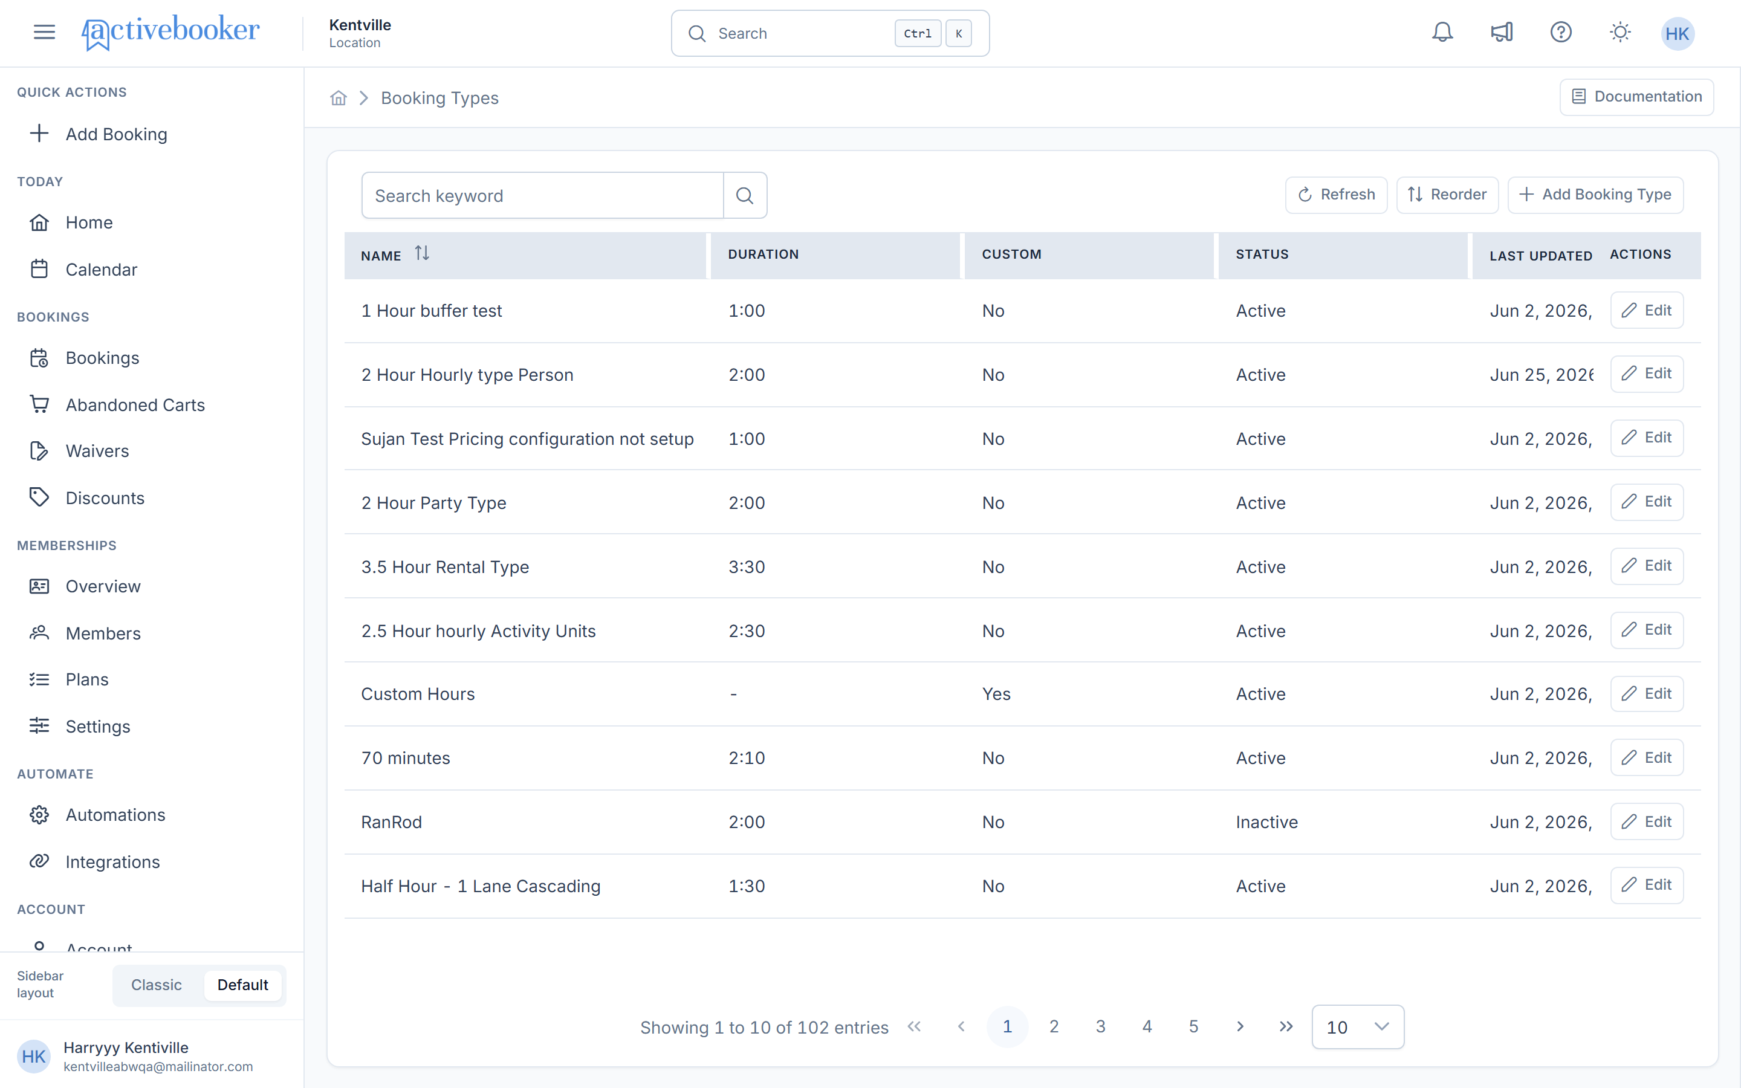Click the Add Booking plus icon
1741x1088 pixels.
click(39, 133)
